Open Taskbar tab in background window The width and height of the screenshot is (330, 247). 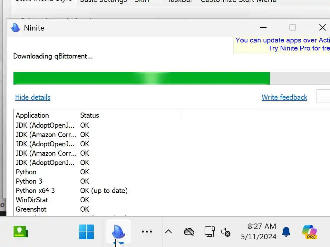point(180,2)
